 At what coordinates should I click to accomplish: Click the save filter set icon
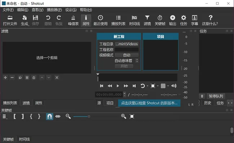pyautogui.click(x=34, y=77)
